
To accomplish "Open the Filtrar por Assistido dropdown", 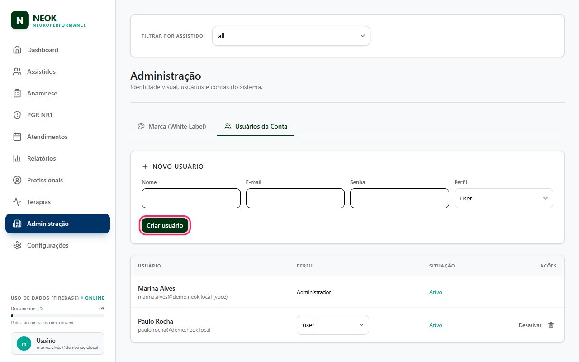I will click(x=291, y=36).
